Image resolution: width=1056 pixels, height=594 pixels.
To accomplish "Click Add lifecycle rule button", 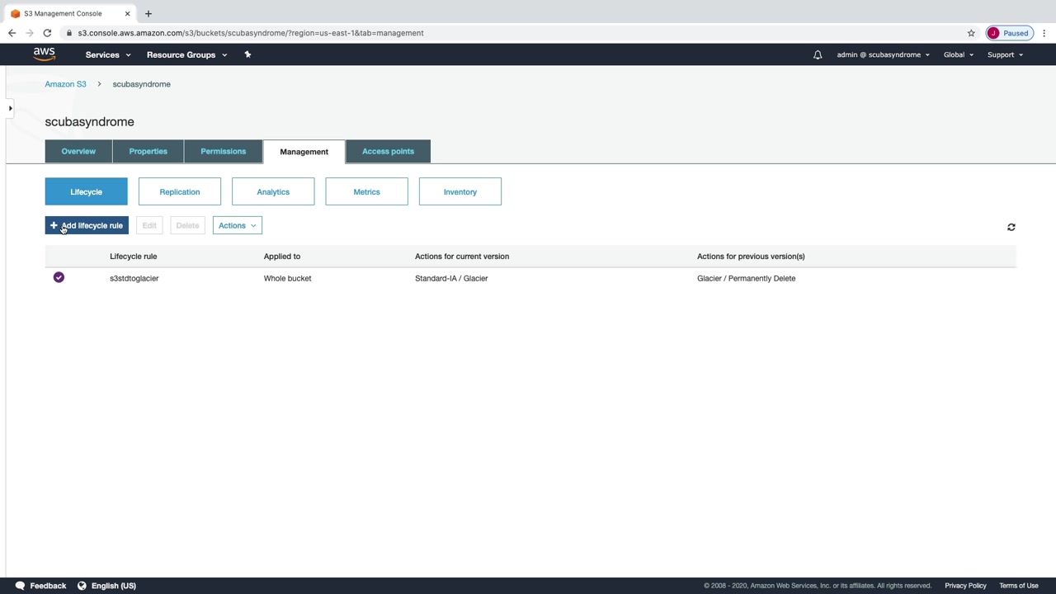I will coord(87,225).
